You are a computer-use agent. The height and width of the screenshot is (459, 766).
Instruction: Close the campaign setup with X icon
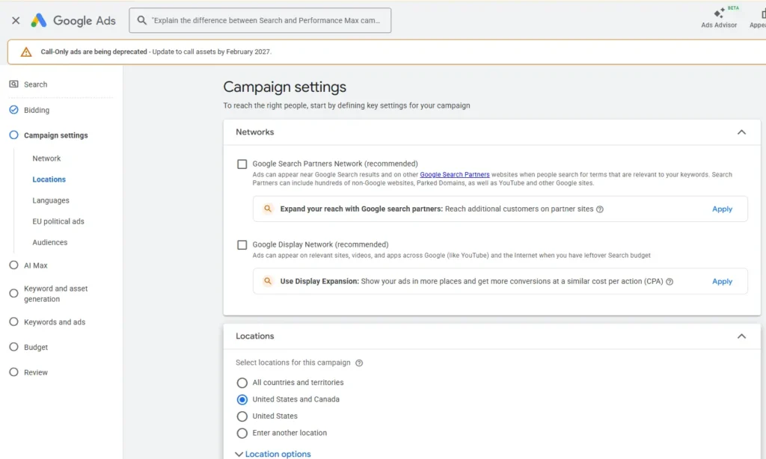pos(16,20)
